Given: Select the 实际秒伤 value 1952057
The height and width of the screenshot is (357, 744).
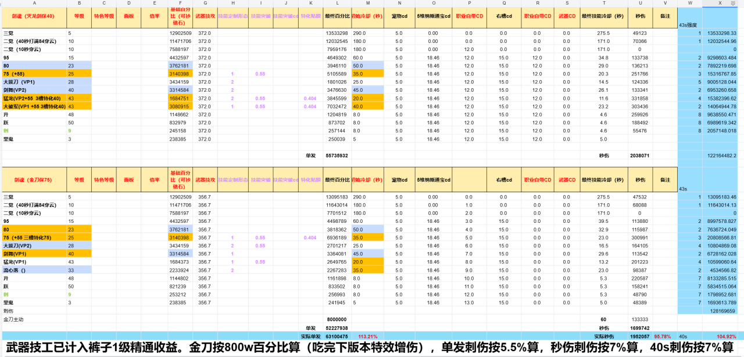Looking at the screenshot, I should point(639,336).
